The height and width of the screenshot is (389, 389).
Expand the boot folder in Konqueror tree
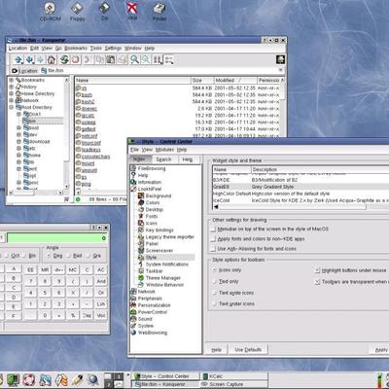point(18,127)
